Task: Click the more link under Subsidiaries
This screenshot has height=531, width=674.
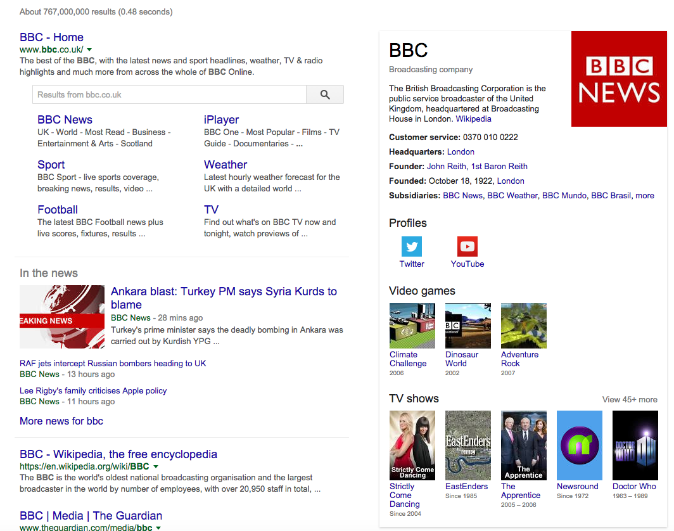Action: 645,195
